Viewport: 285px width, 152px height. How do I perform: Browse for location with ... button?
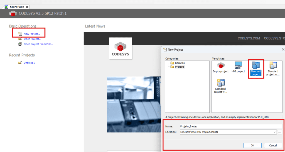click(x=280, y=132)
